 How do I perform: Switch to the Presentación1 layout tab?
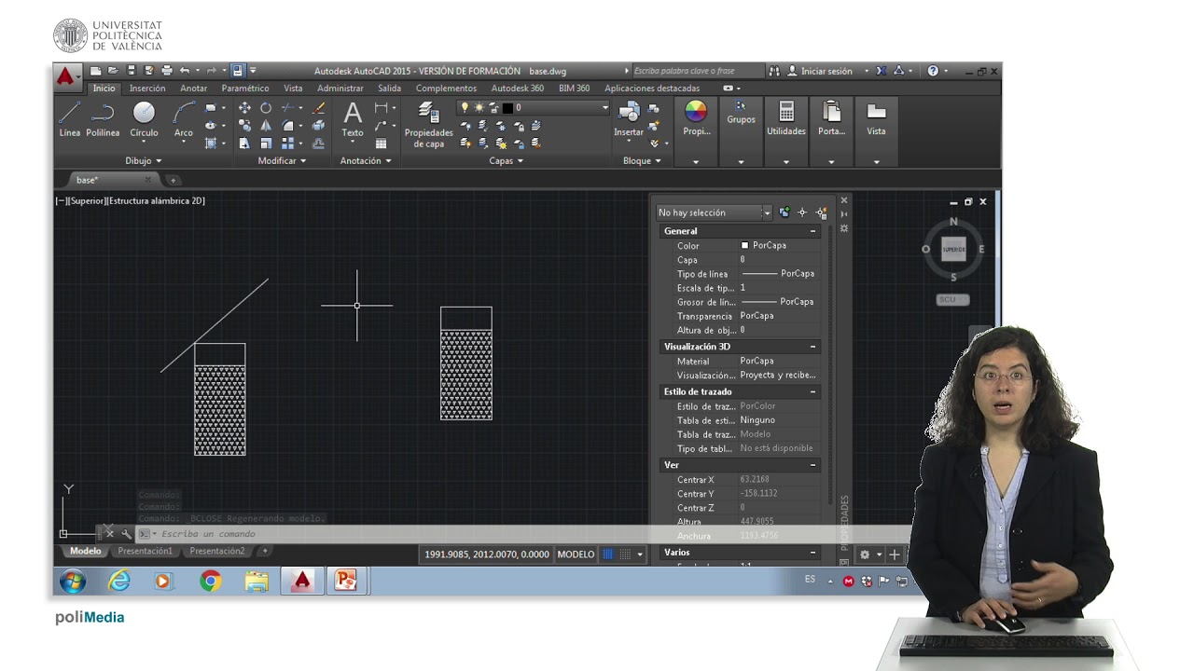click(x=145, y=551)
